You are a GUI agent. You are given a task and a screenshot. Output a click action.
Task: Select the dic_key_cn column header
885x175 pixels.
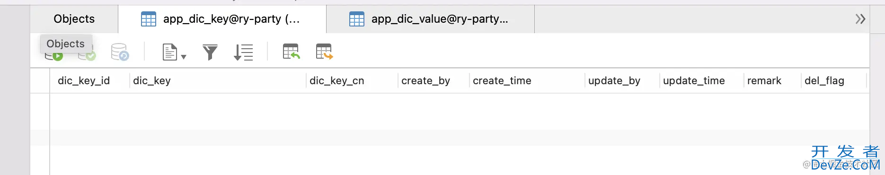click(337, 80)
